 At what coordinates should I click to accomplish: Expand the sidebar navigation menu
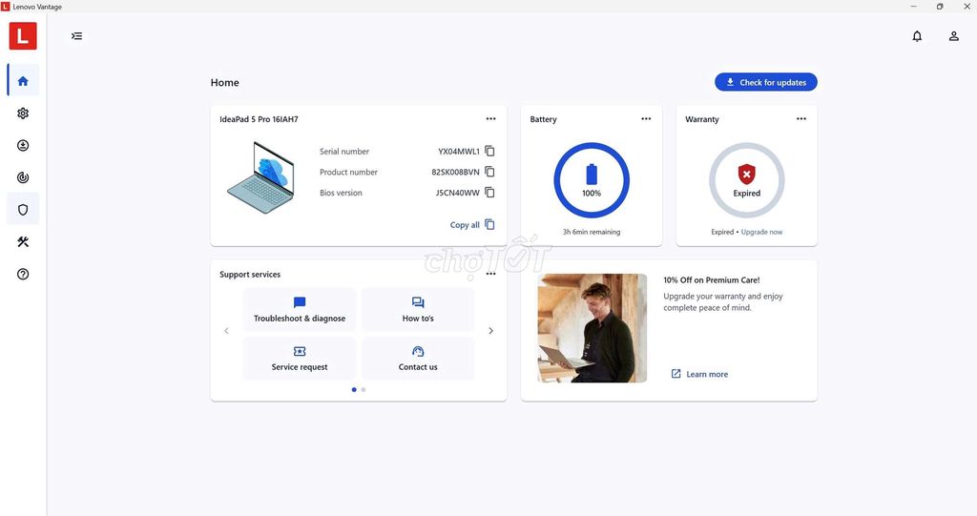point(77,36)
